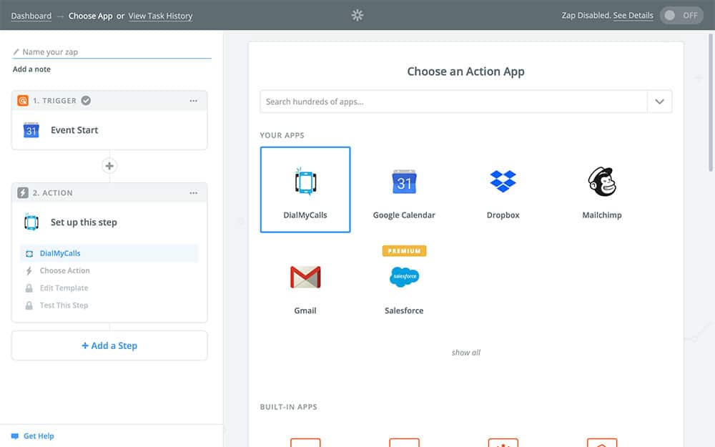Viewport: 715px width, 447px height.
Task: Click the Add a Step button
Action: (109, 345)
